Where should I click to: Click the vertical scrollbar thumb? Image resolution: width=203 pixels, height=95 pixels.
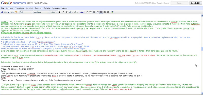coord(202,49)
